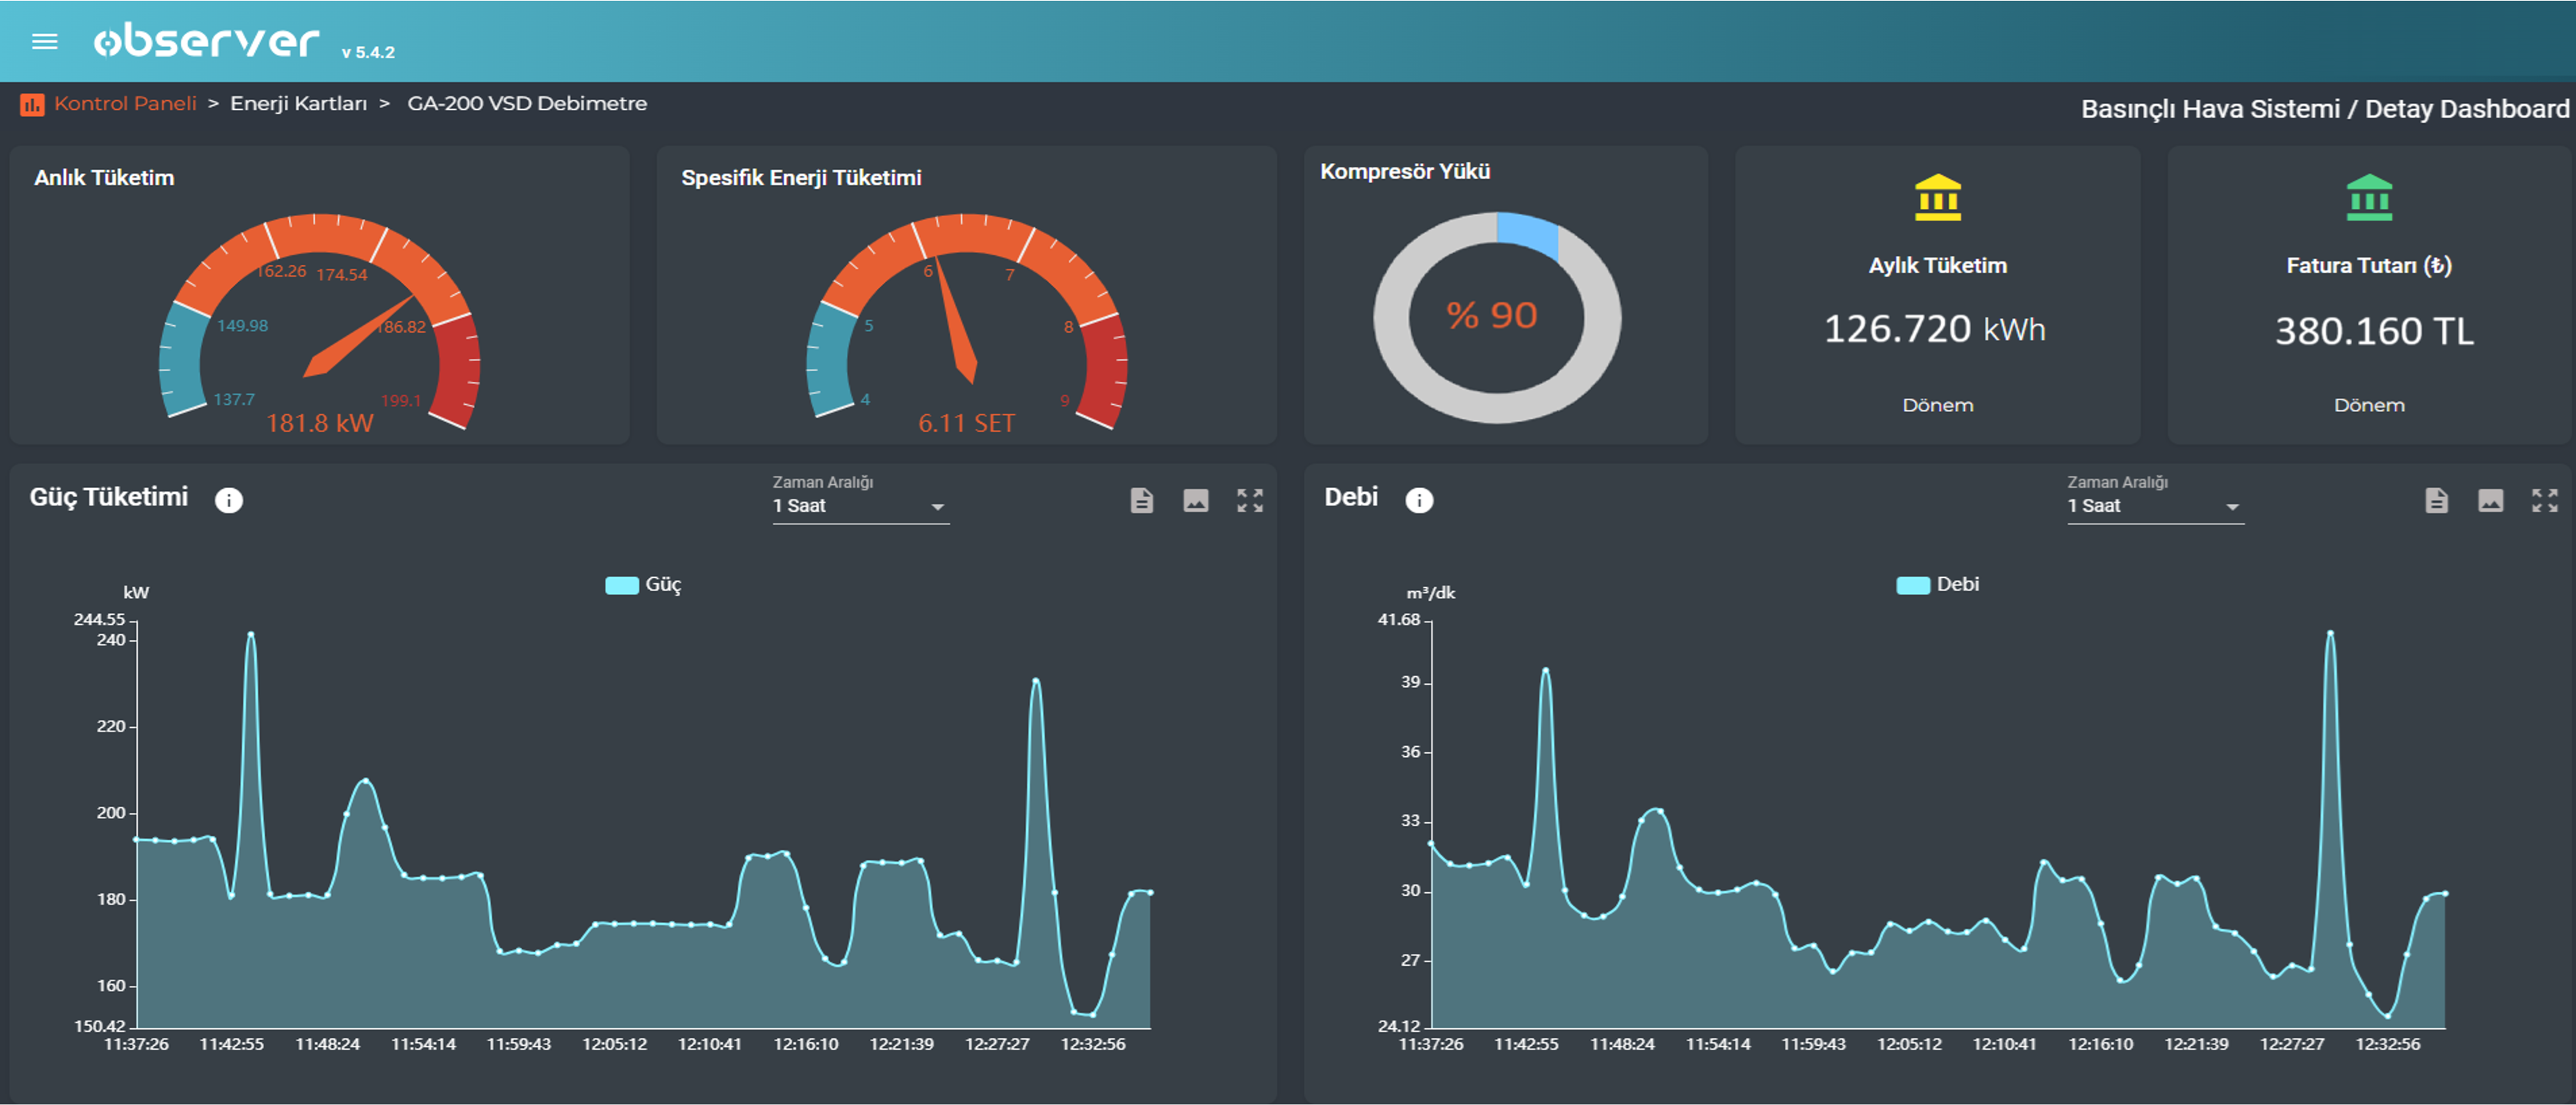This screenshot has width=2576, height=1105.
Task: Export Güç Tüketimi chart as document
Action: point(1141,500)
